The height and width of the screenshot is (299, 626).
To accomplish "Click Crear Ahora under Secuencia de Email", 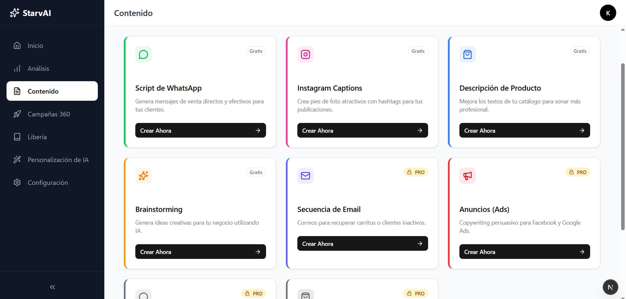I will 362,244.
